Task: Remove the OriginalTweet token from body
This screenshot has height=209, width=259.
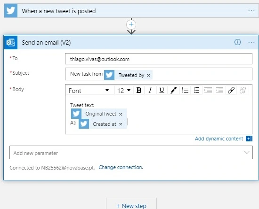Action: coord(121,114)
